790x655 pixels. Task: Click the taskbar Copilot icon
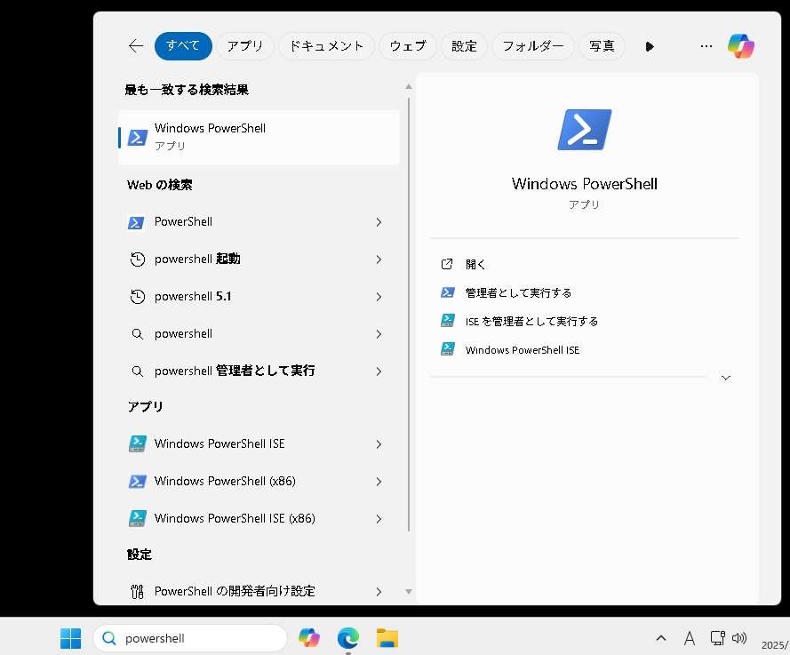pyautogui.click(x=309, y=638)
